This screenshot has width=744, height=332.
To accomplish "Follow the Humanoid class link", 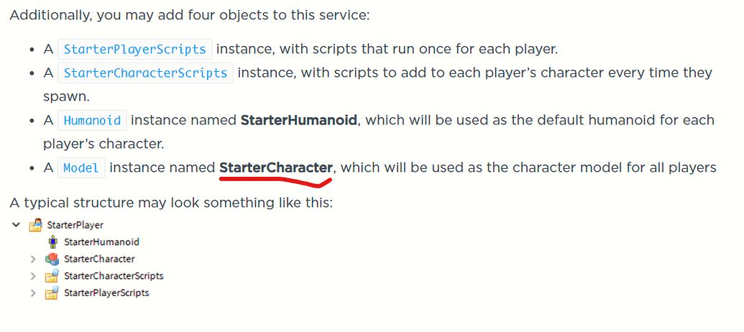I will pyautogui.click(x=92, y=120).
